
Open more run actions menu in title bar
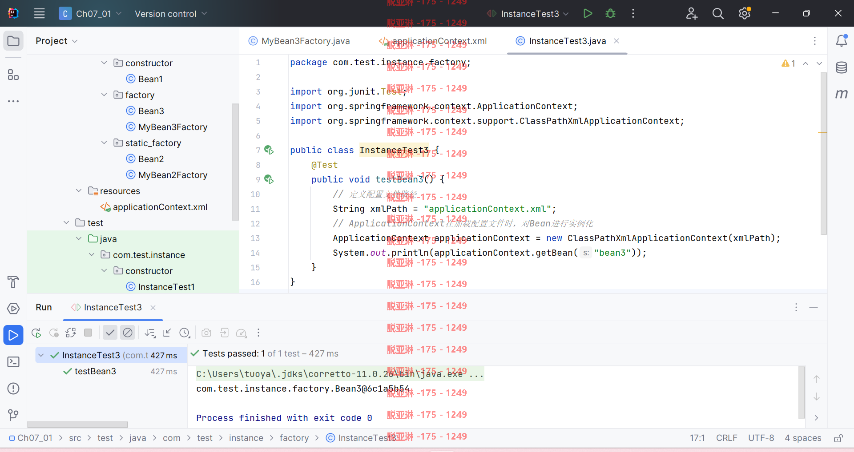click(x=633, y=13)
